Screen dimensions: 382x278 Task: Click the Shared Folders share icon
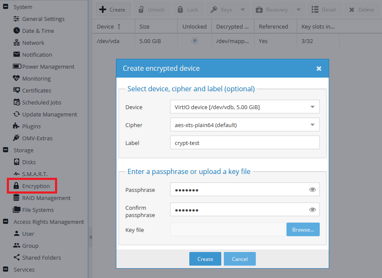(x=17, y=258)
